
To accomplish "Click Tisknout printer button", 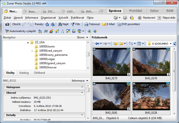I will (x=92, y=24).
